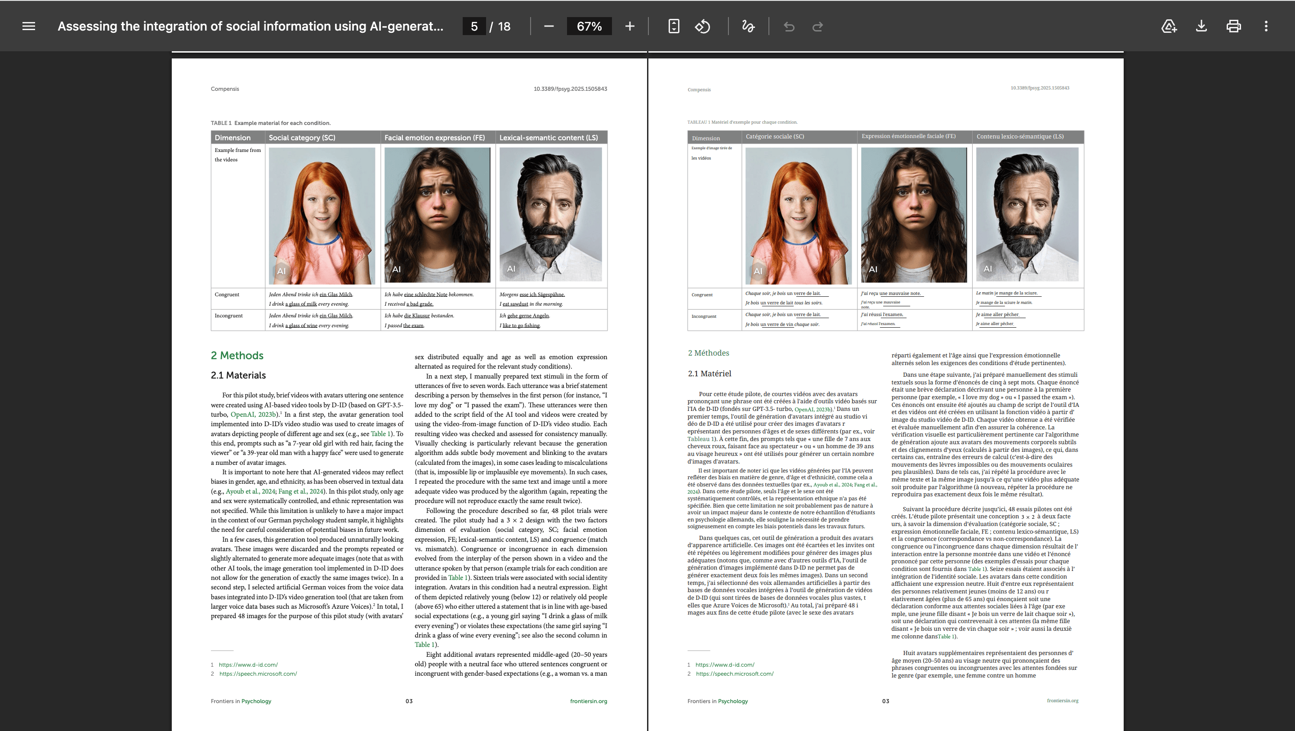Screen dimensions: 1295x731
Task: Click the undo arrow icon
Action: coord(789,26)
